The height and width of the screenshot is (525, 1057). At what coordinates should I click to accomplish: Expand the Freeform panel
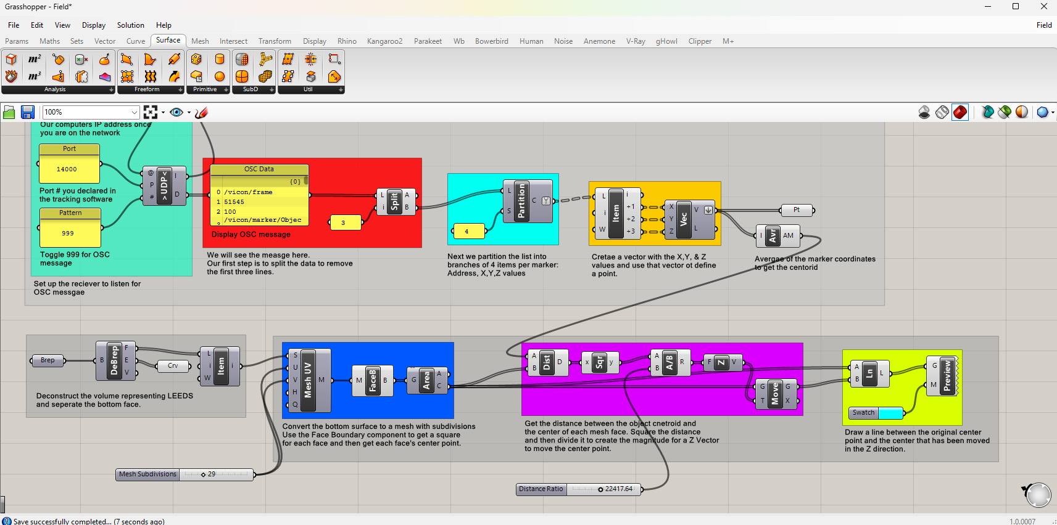tap(180, 90)
